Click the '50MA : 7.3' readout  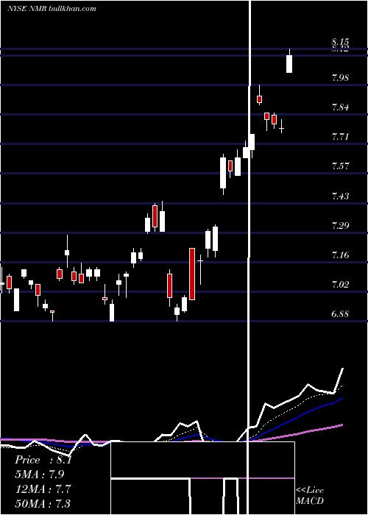43,503
